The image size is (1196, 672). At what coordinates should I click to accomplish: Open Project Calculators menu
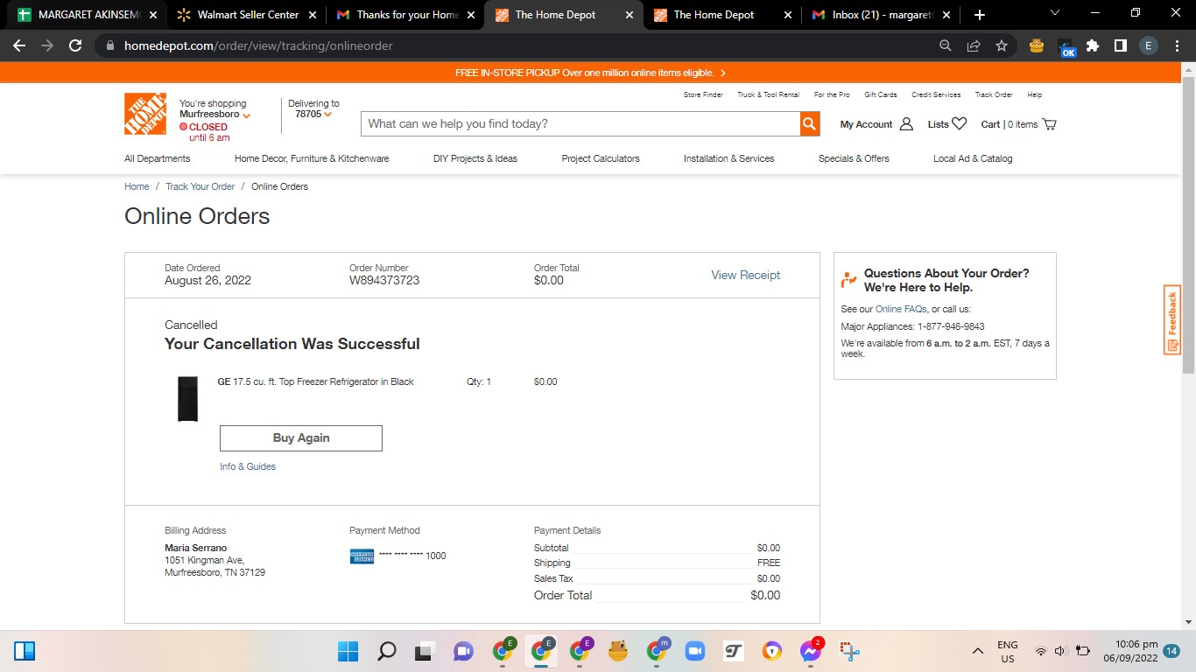click(601, 158)
